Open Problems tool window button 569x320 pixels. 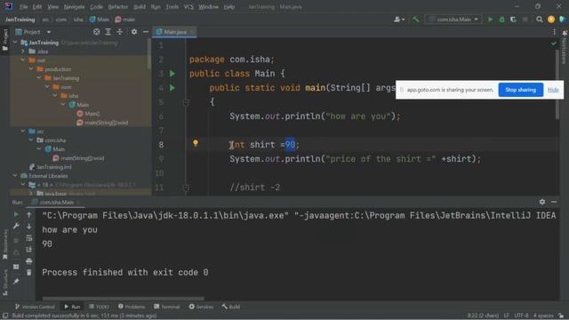pos(132,307)
